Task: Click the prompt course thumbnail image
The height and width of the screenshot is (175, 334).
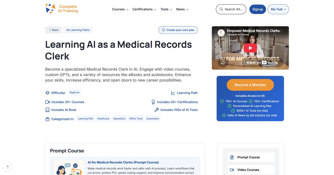Action: [69, 167]
